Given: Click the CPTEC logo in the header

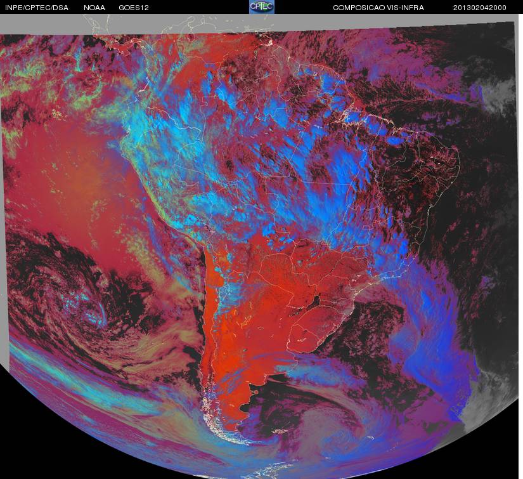Looking at the screenshot, I should pyautogui.click(x=262, y=7).
